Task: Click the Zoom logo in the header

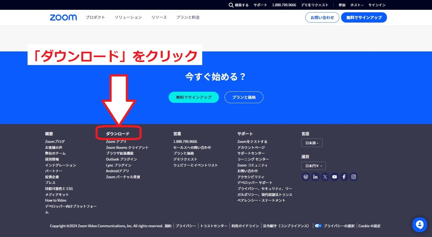Action: [x=63, y=17]
